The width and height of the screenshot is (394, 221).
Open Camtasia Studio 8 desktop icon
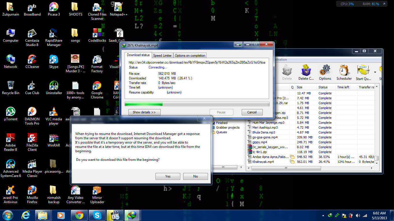(x=32, y=37)
